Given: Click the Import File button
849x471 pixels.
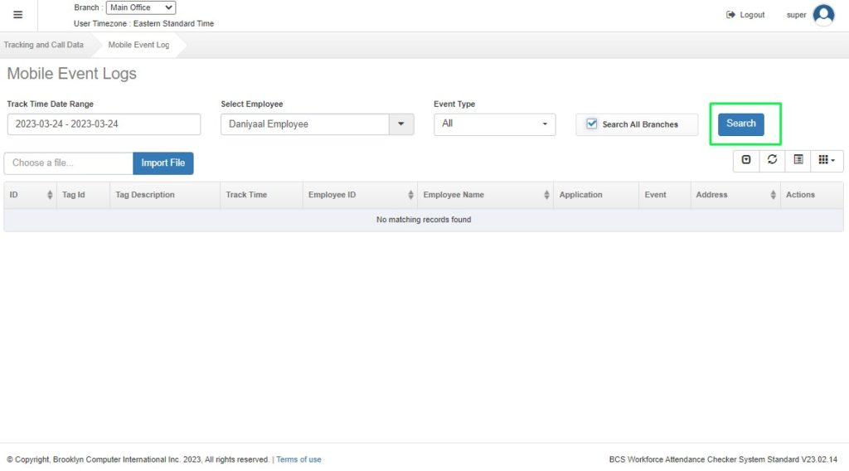Looking at the screenshot, I should coord(163,163).
